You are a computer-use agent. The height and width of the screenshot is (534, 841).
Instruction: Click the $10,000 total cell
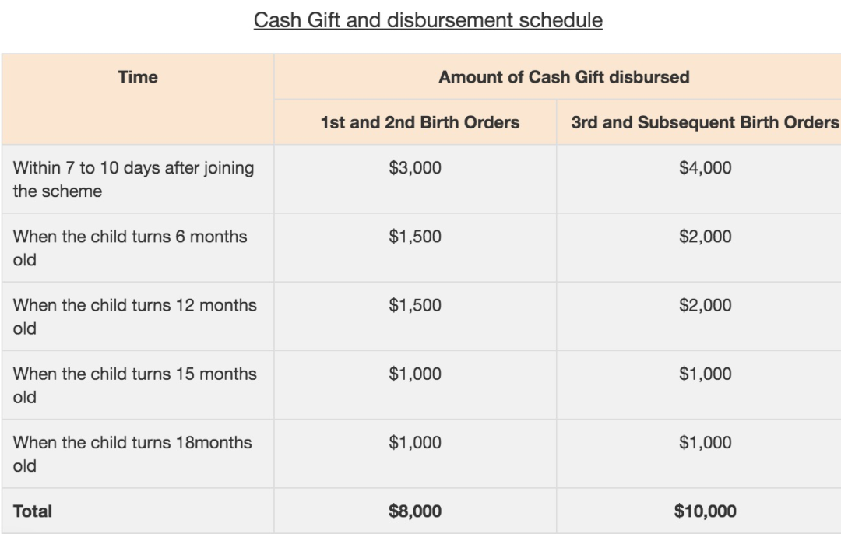705,511
